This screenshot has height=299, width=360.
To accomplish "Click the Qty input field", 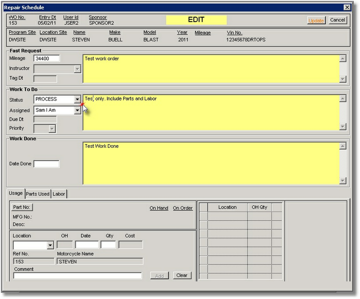I will pyautogui.click(x=108, y=245).
